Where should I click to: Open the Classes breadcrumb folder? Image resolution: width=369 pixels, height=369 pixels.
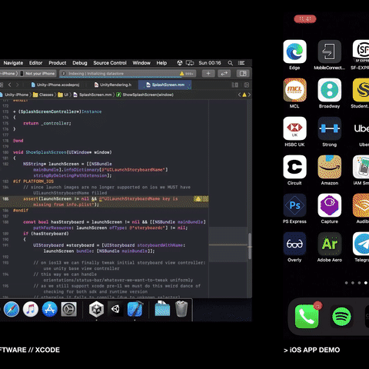(x=43, y=95)
